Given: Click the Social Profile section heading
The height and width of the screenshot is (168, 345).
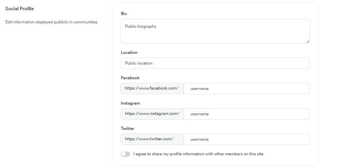Looking at the screenshot, I should (19, 9).
